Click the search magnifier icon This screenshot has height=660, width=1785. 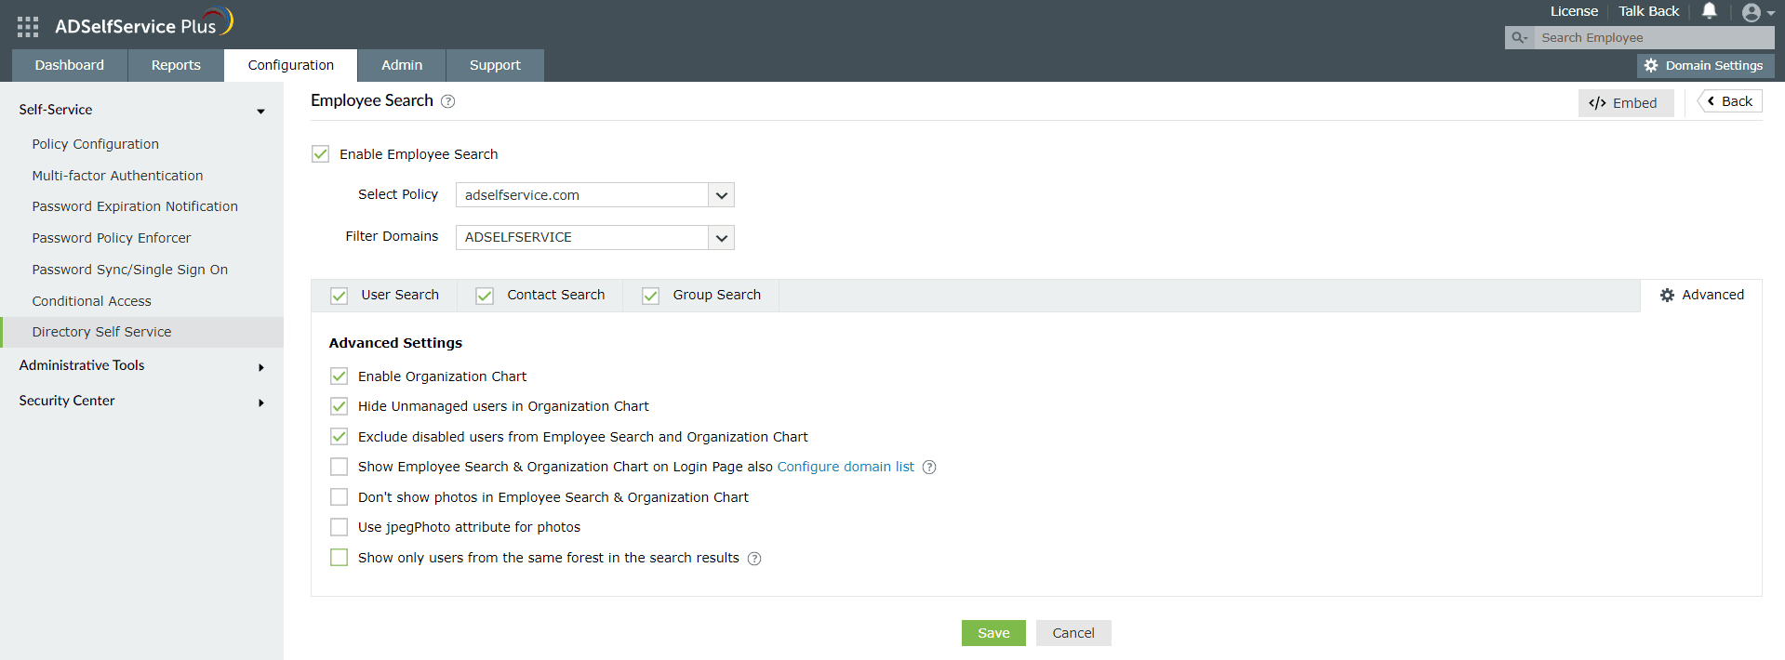(x=1518, y=38)
